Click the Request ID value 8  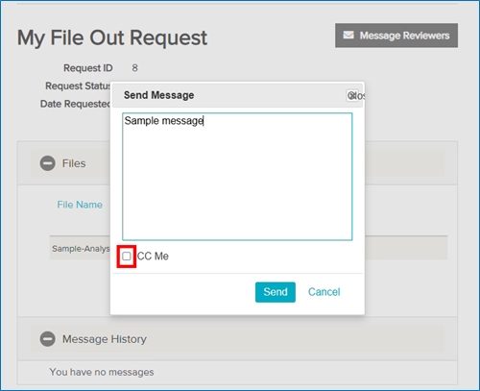(134, 68)
